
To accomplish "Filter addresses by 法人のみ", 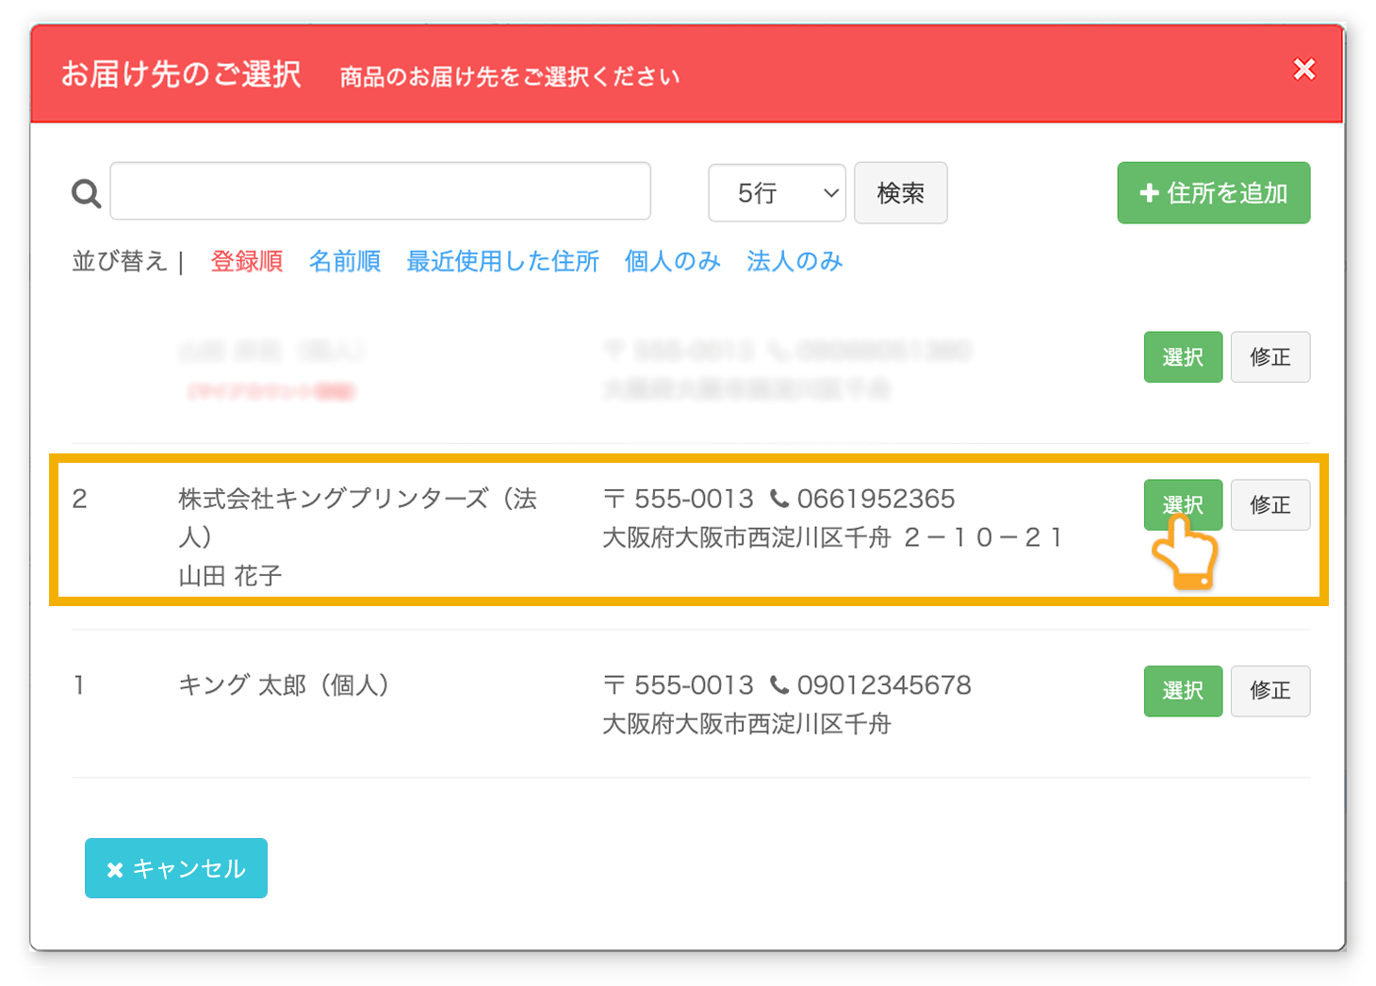I will 794,261.
